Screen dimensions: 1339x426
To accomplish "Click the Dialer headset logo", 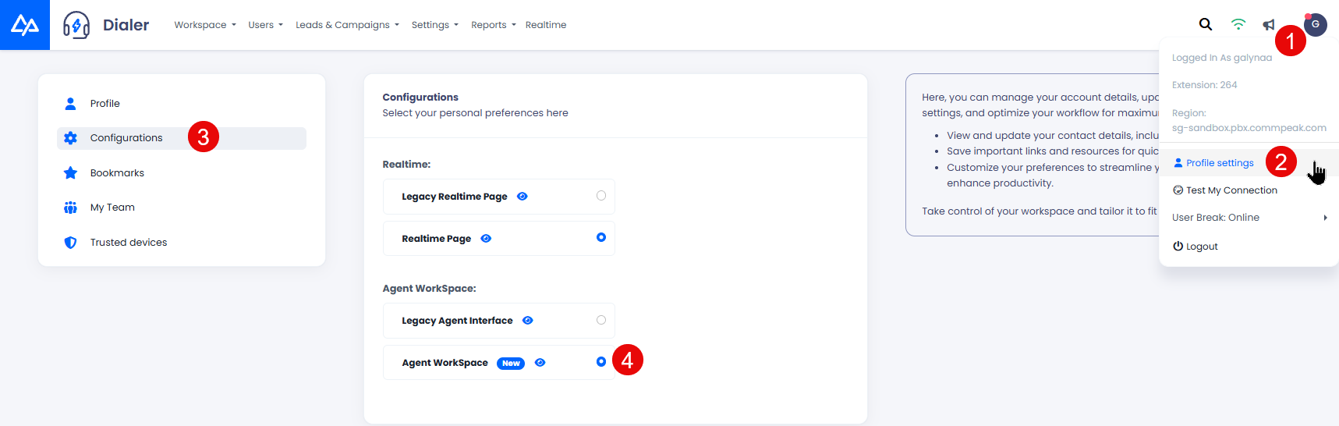I will [x=76, y=25].
